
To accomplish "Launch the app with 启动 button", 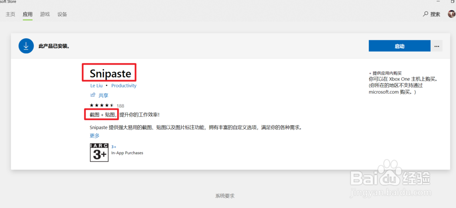I will pos(399,46).
